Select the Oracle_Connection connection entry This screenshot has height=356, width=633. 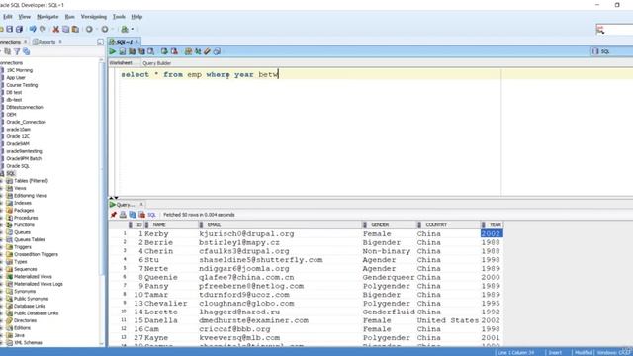point(26,122)
